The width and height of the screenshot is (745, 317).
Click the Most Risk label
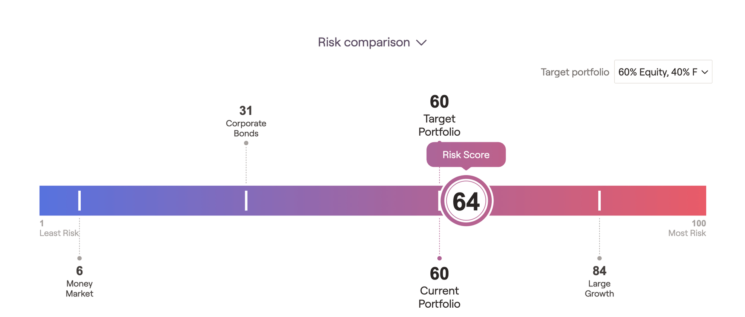coord(687,233)
